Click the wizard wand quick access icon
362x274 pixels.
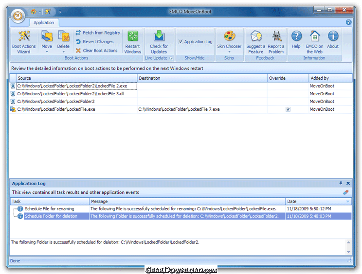tap(48, 11)
